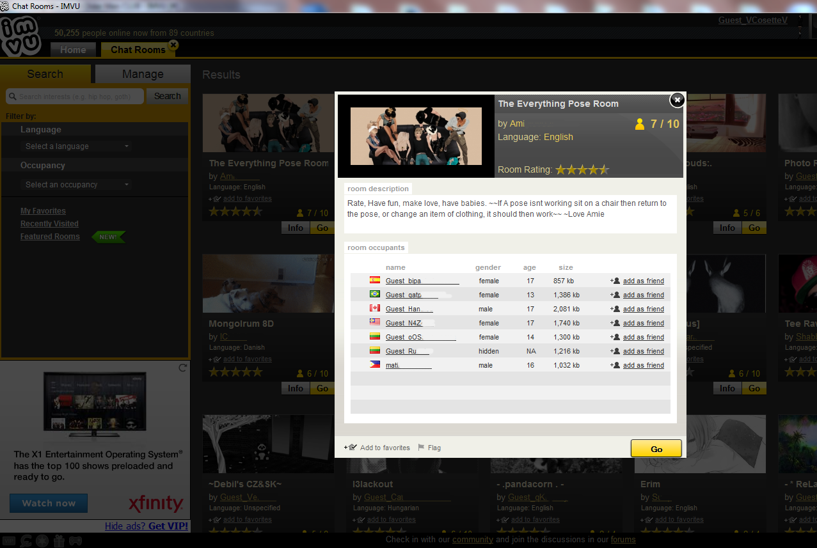Viewport: 817px width, 548px height.
Task: Open Guest_VCosetteV account name link
Action: tap(752, 20)
